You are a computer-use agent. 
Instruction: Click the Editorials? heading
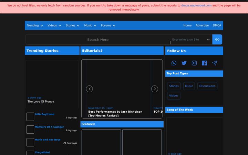[92, 51]
